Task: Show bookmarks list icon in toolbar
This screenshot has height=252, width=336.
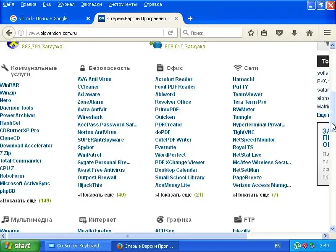Action: point(264,33)
